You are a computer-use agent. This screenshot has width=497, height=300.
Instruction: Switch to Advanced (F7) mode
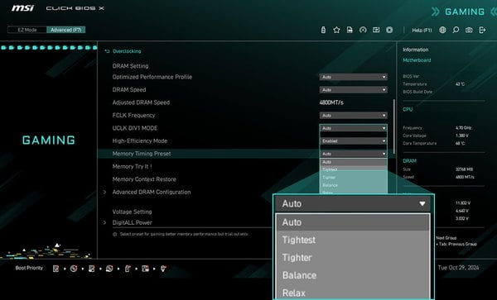66,30
